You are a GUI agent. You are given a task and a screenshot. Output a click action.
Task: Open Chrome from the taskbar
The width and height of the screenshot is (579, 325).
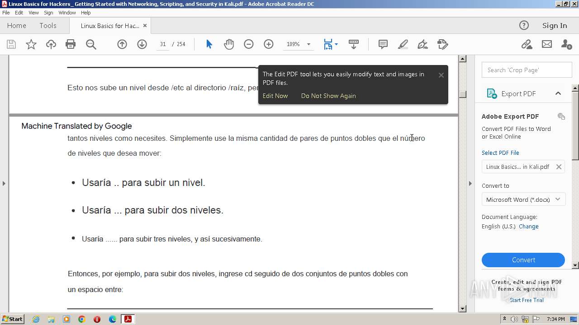(x=82, y=319)
